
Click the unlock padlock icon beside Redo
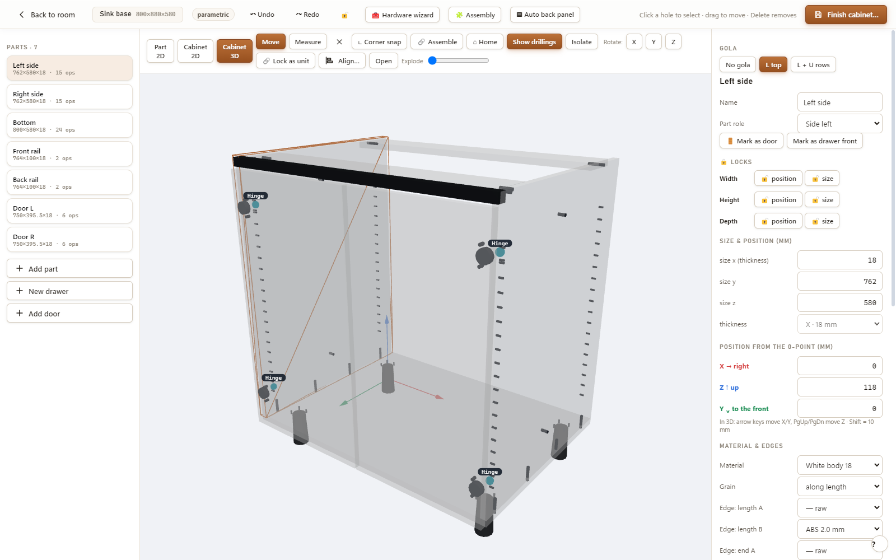(344, 15)
